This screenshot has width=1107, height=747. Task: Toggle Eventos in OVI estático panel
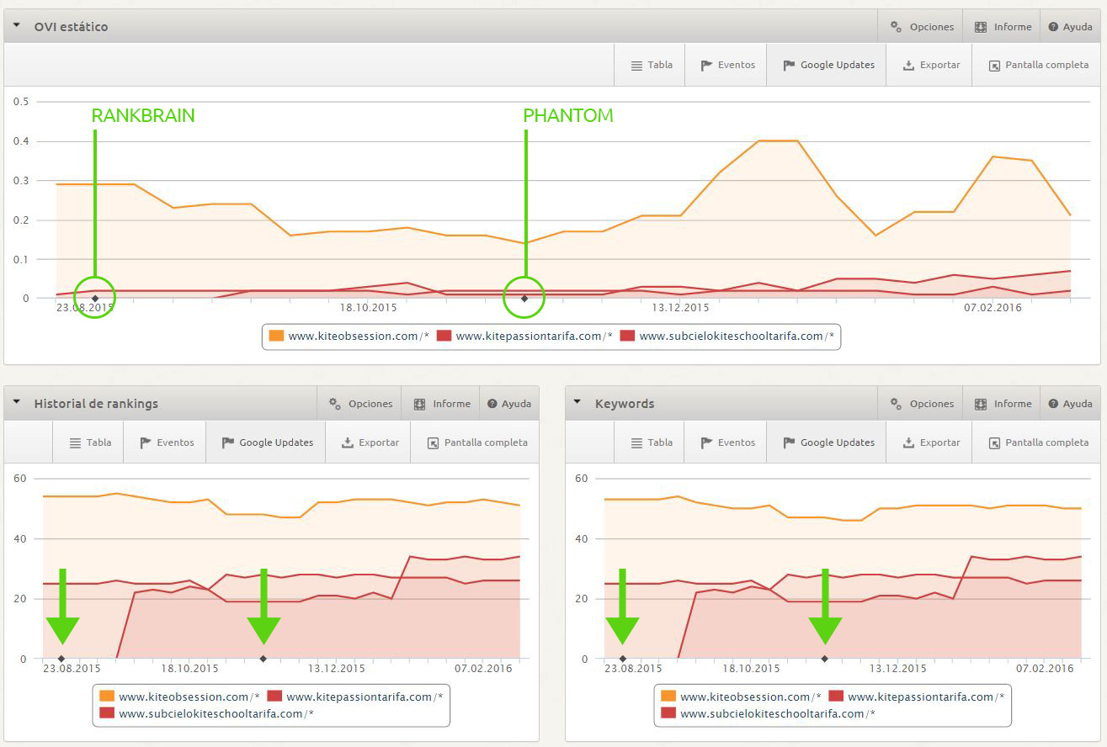coord(727,65)
